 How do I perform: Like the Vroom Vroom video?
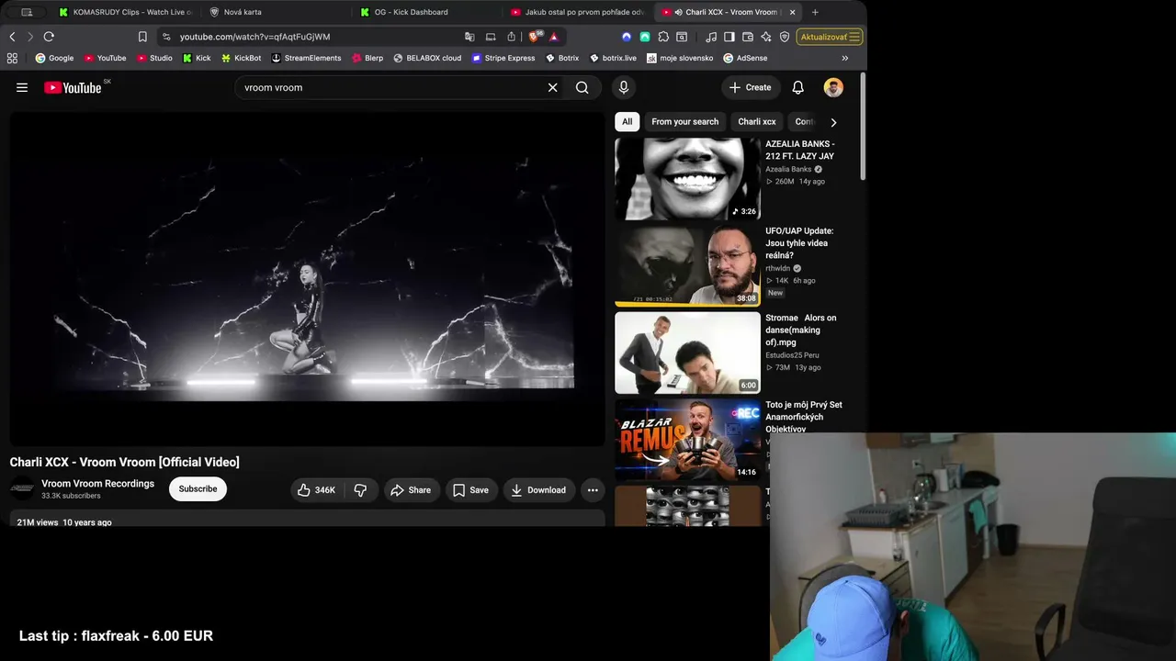click(316, 490)
